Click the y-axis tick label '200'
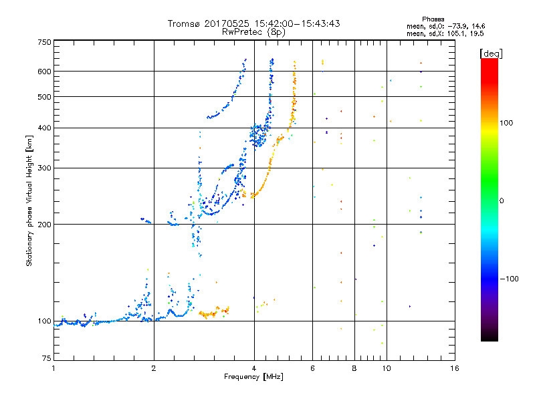This screenshot has width=535, height=401. click(x=44, y=225)
